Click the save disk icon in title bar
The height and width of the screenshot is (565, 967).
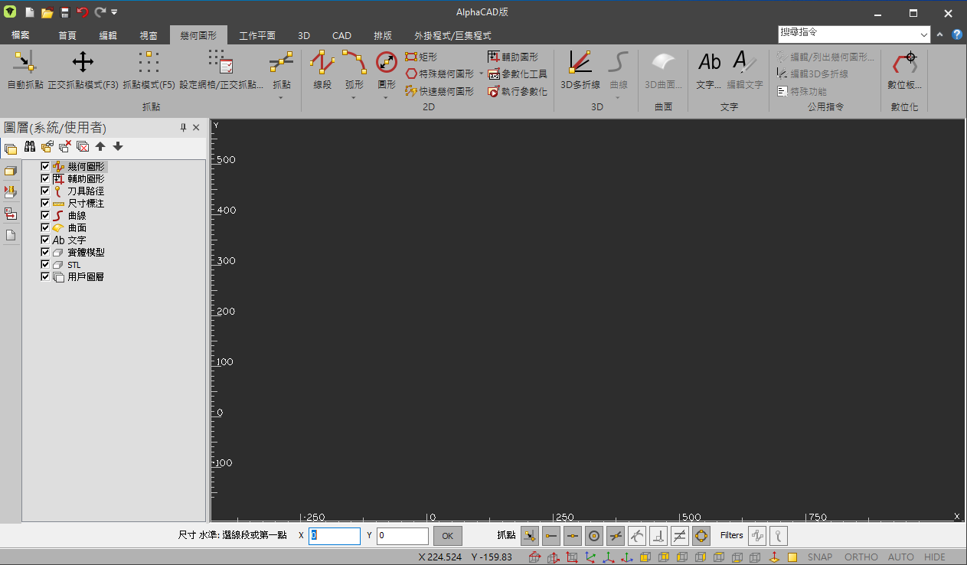coord(65,12)
